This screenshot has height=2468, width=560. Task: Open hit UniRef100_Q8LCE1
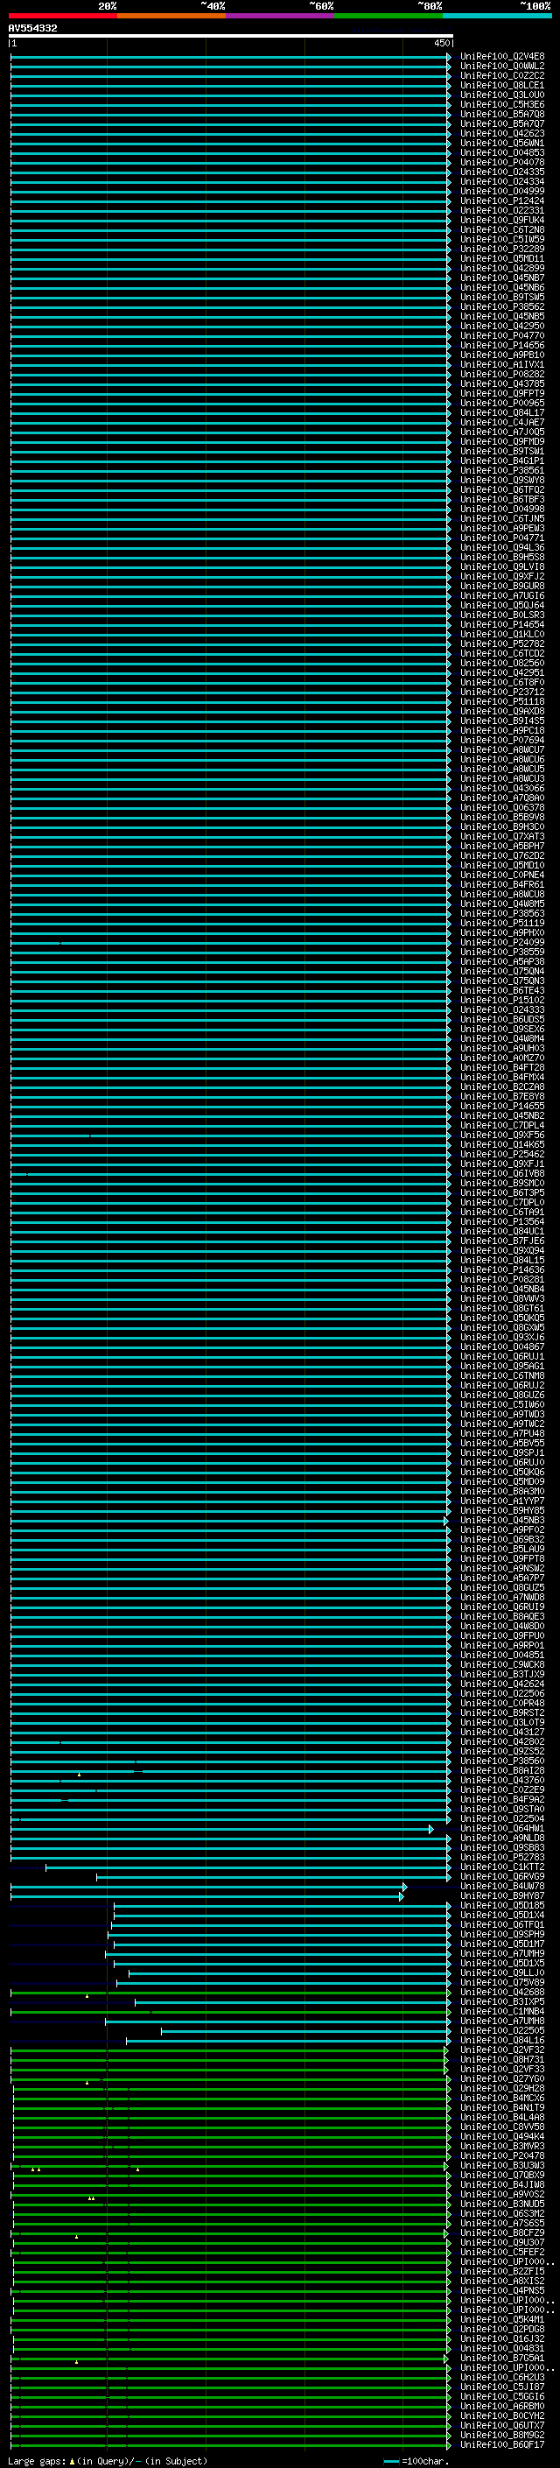click(x=502, y=85)
